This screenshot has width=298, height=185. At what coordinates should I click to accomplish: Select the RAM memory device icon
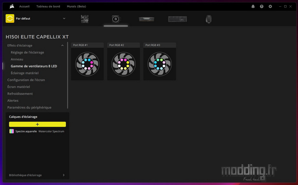147,19
